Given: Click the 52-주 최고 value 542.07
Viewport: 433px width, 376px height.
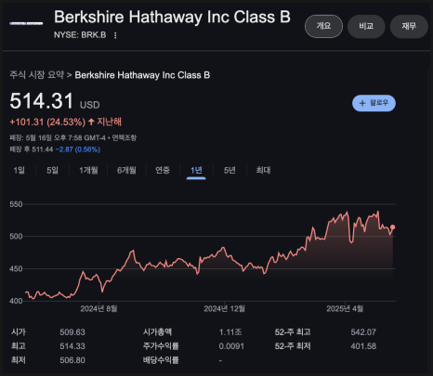Looking at the screenshot, I should [x=363, y=332].
